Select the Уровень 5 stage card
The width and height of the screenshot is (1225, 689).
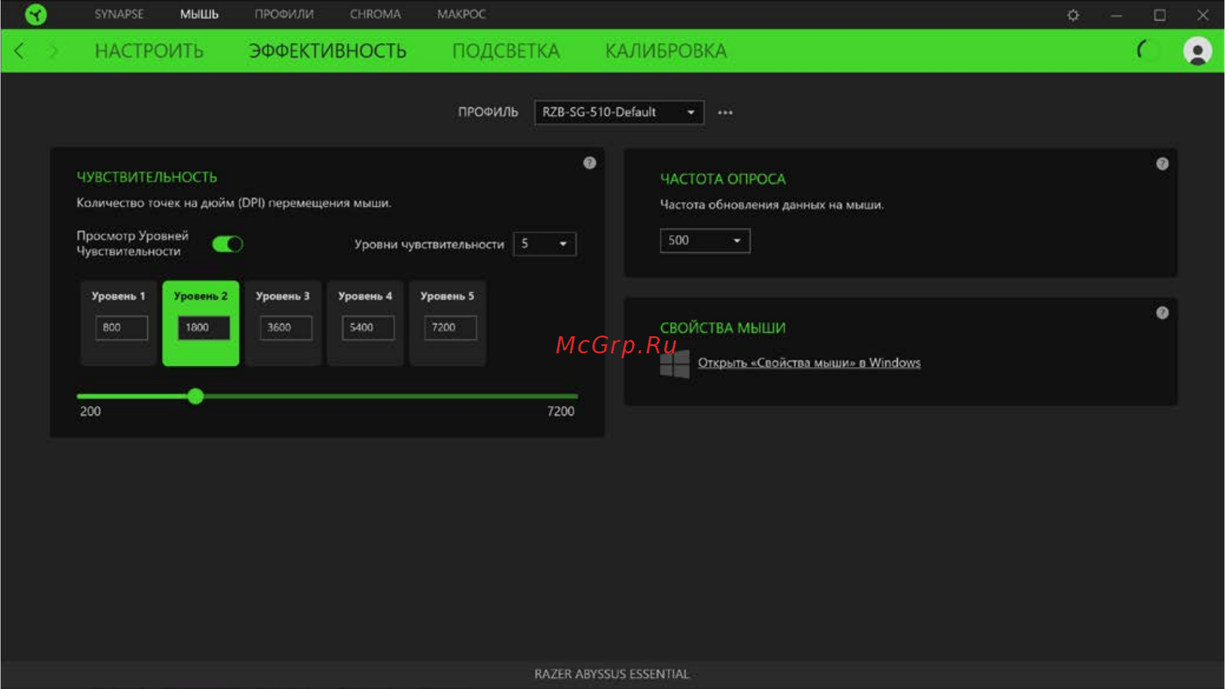point(447,323)
